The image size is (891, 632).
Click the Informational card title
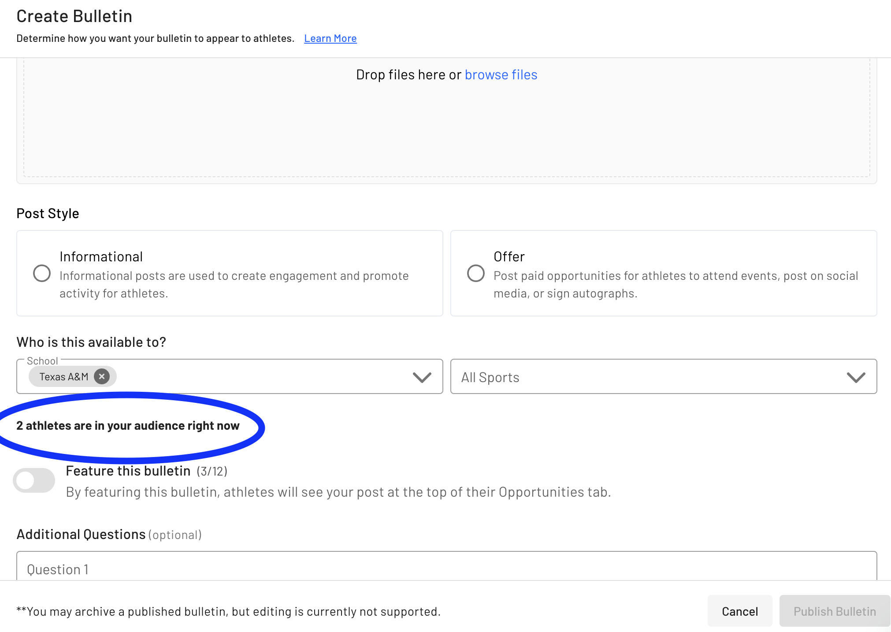click(101, 257)
